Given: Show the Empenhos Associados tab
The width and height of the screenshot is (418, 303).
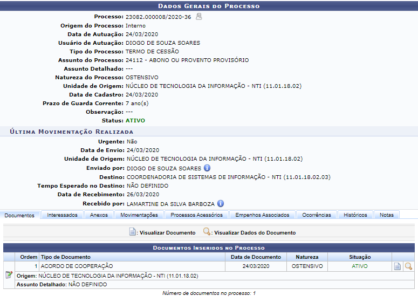Looking at the screenshot, I should coord(262,215).
